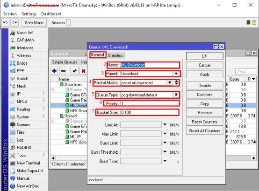
Task: Select the Simple Queues tab in Queue List
Action: (x=65, y=62)
